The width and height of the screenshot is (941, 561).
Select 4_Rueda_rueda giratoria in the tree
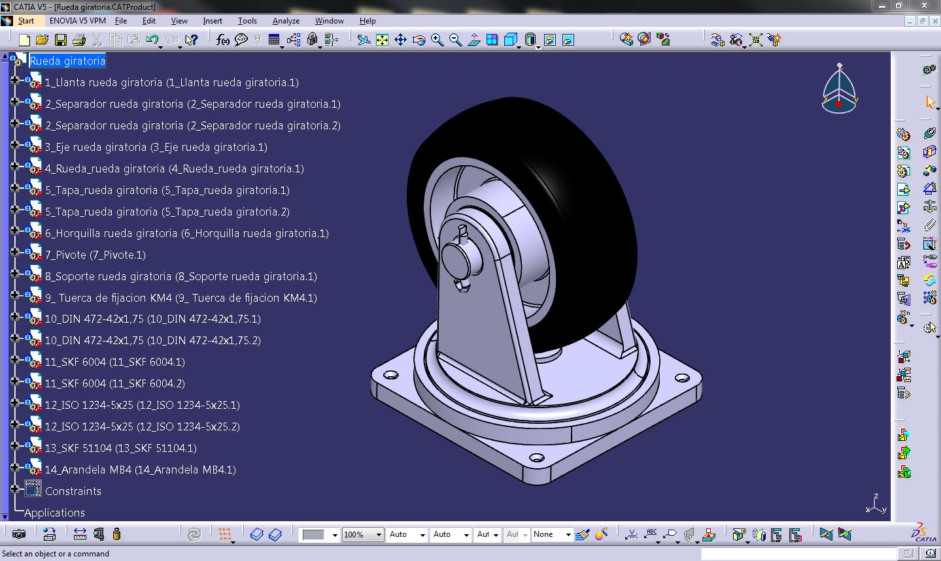(174, 168)
